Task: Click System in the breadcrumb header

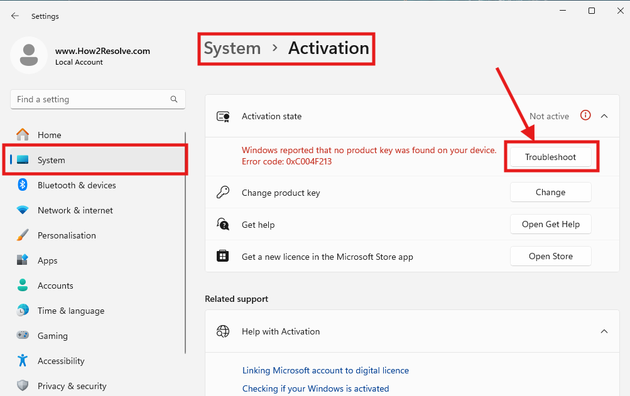Action: [x=232, y=48]
